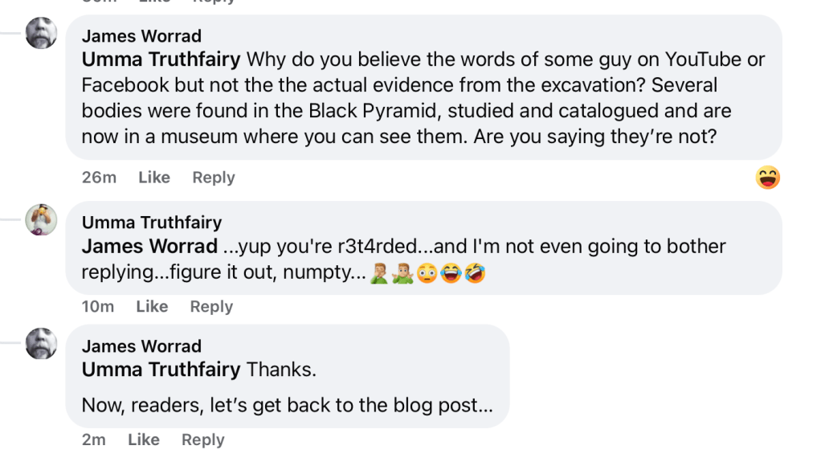Open the 26m timestamp link

pos(99,178)
